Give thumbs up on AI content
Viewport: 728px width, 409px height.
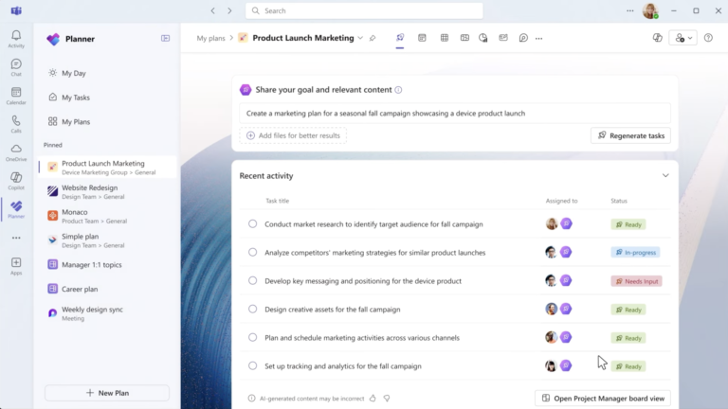click(373, 398)
